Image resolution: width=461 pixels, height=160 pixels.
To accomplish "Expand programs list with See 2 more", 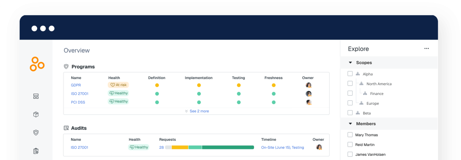I will click(x=197, y=111).
